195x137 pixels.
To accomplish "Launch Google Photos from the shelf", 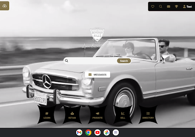I will (107, 132).
